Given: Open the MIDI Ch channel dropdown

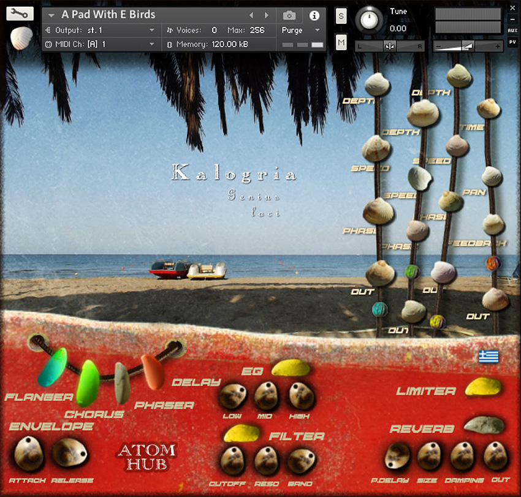Looking at the screenshot, I should pos(103,44).
